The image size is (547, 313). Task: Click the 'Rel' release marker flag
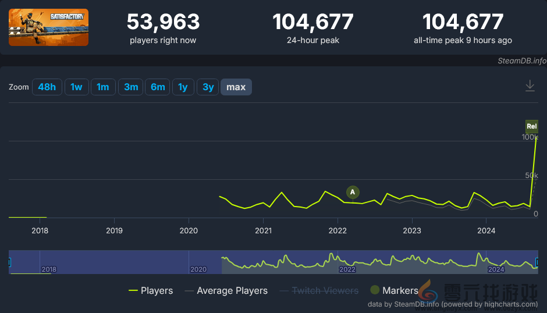pyautogui.click(x=531, y=126)
